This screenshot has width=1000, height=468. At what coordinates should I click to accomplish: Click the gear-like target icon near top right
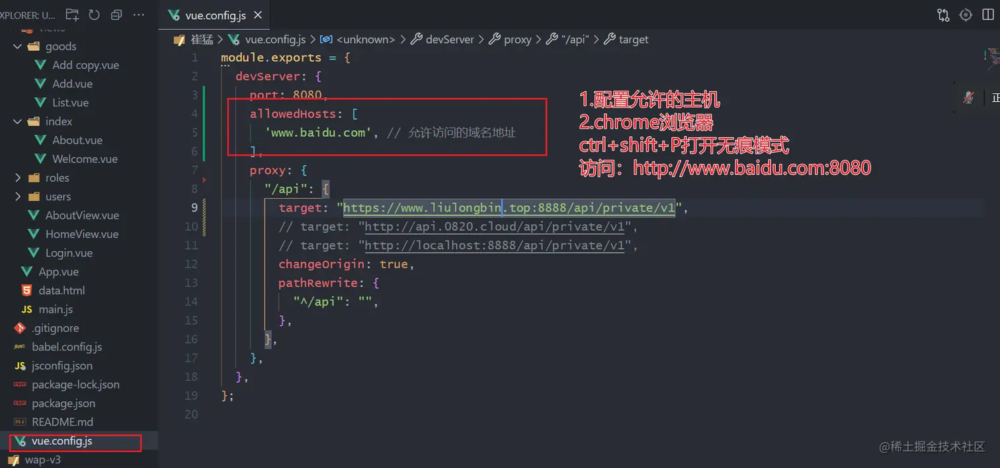[x=965, y=14]
